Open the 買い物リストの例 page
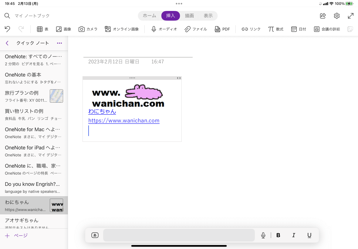The width and height of the screenshot is (358, 249). [34, 114]
